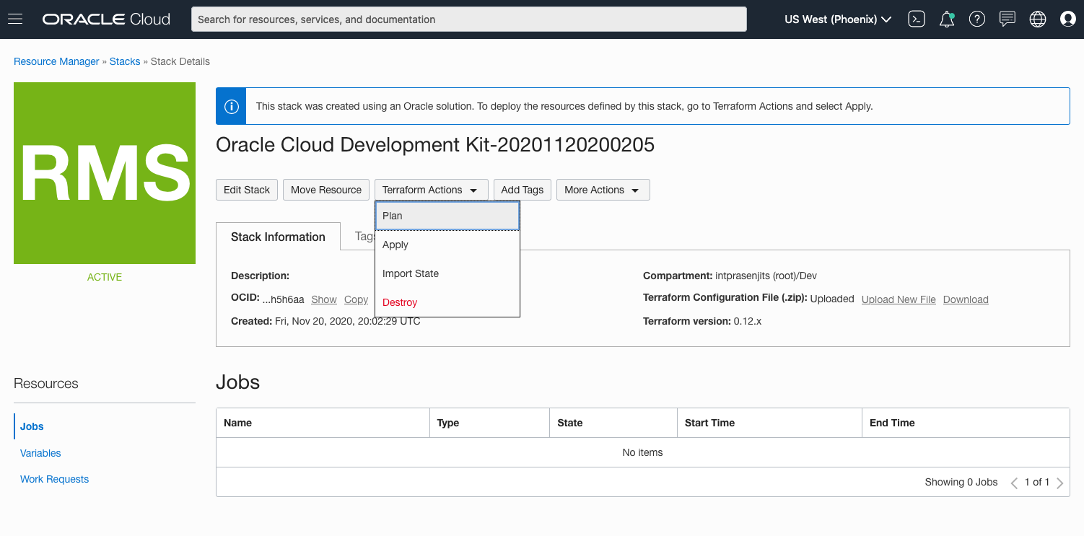This screenshot has height=536, width=1084.
Task: Click the help question mark icon
Action: (x=977, y=19)
